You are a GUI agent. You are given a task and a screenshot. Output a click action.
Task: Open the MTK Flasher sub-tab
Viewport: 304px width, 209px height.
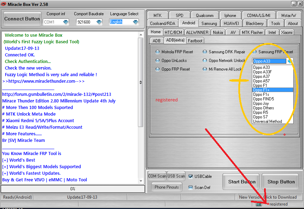click(x=252, y=33)
